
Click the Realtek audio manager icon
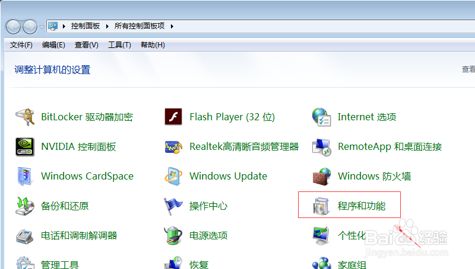pos(173,147)
